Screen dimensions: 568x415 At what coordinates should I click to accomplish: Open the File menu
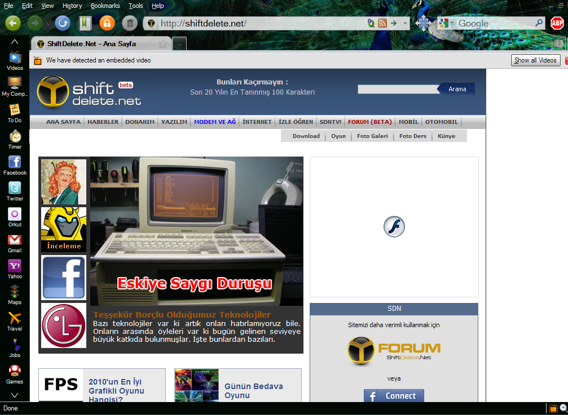[8, 6]
